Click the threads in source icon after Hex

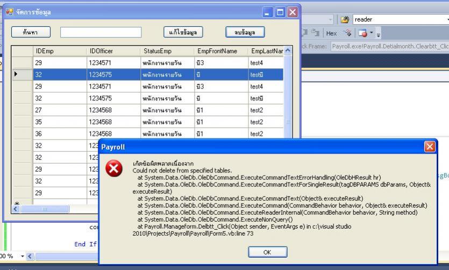347,33
